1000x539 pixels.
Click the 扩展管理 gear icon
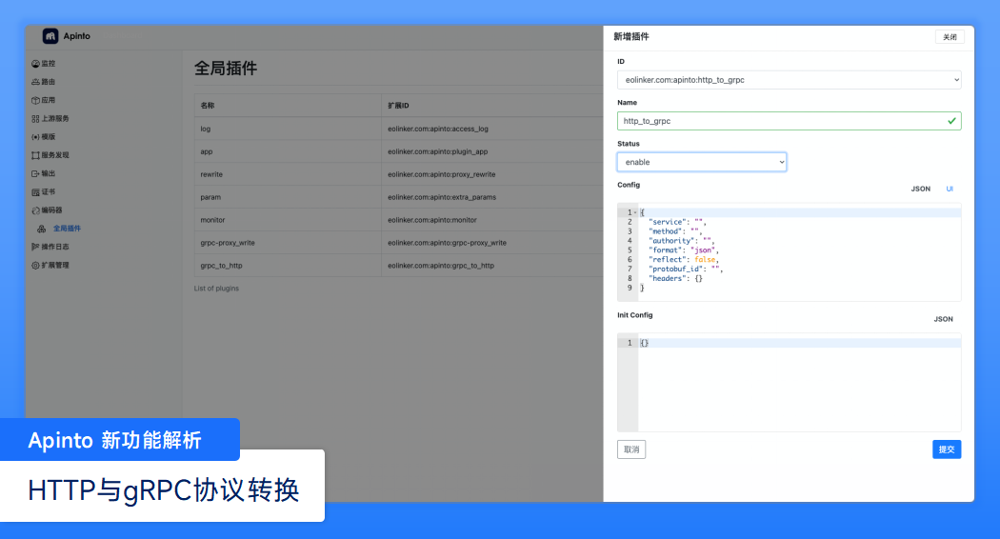click(x=36, y=266)
